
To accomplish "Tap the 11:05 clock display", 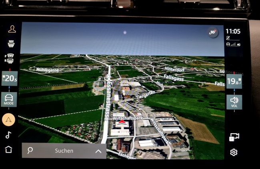I will pyautogui.click(x=233, y=31).
